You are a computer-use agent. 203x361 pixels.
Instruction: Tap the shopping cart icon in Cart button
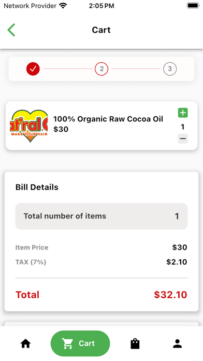[67, 343]
